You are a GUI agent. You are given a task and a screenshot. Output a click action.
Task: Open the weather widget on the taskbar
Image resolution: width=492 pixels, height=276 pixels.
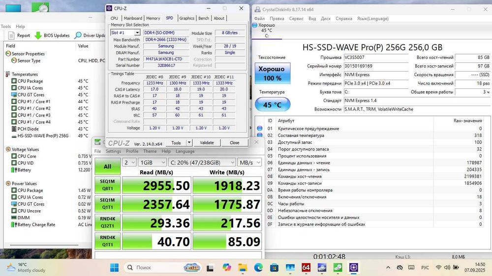point(27,268)
